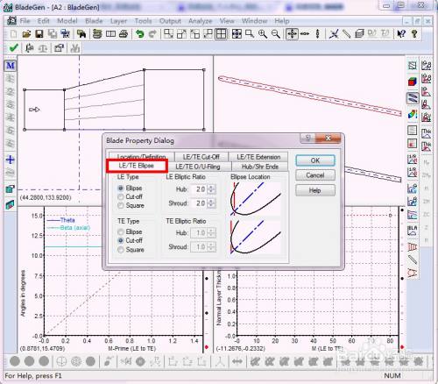Click the vertical stretch arrow toolbar icon

click(318, 34)
